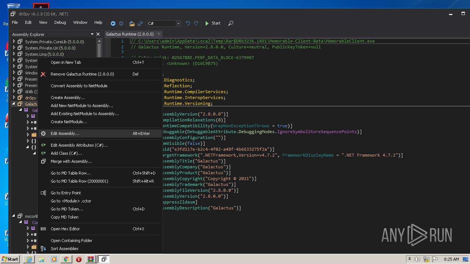Screen dimensions: 470x264
Task: Click the Windows Start button
Action: [10, 259]
